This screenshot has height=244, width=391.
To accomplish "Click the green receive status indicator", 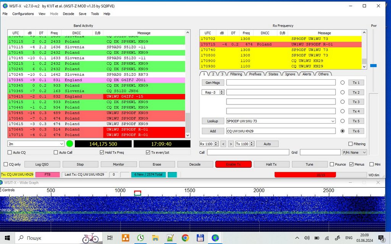I will [x=69, y=144].
